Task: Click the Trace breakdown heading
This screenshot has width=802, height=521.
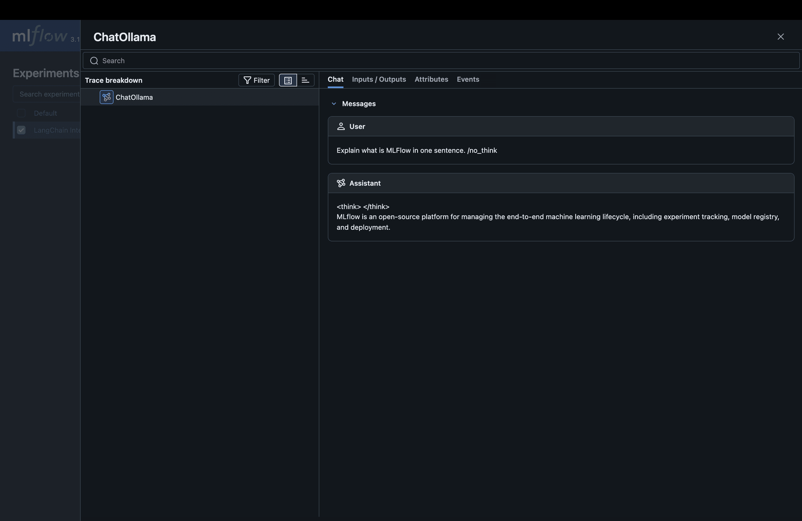Action: tap(114, 80)
